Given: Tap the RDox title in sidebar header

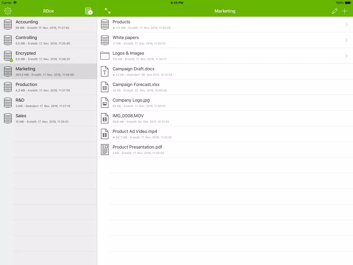Looking at the screenshot, I should [48, 11].
